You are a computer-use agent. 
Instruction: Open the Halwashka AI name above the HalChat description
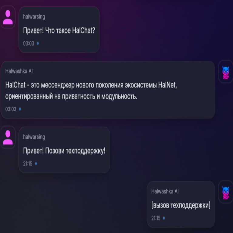tap(19, 71)
